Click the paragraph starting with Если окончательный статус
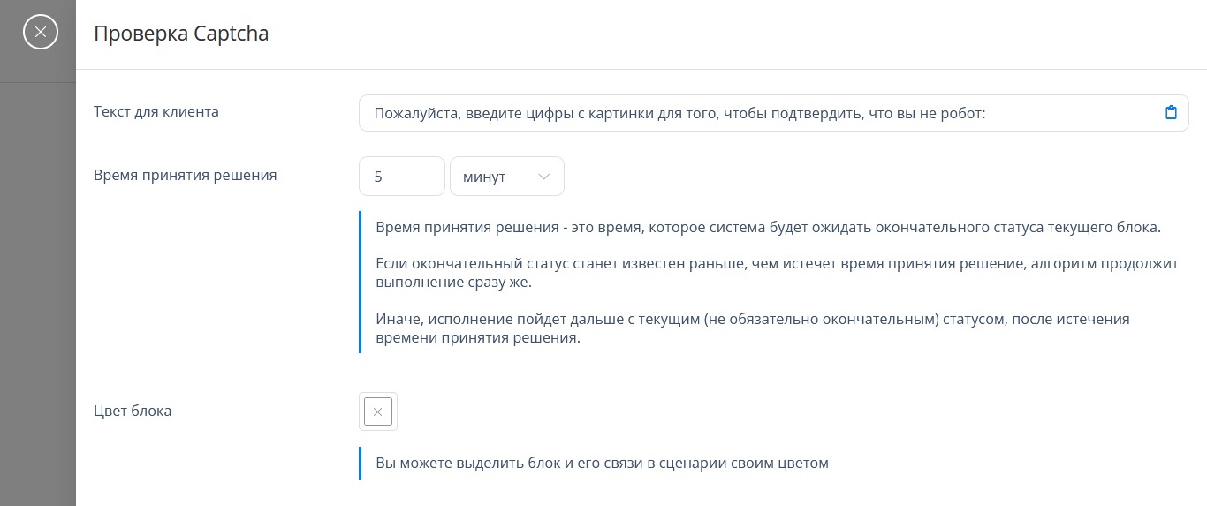Screen dimensions: 1207x506 [777, 275]
